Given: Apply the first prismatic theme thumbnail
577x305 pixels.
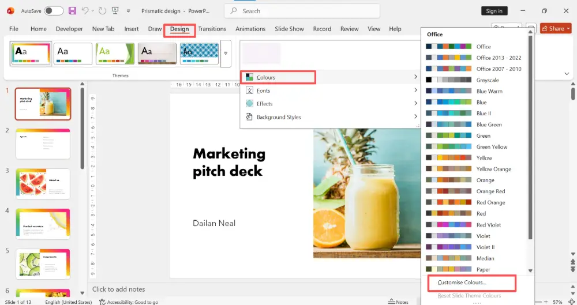Looking at the screenshot, I should point(31,54).
